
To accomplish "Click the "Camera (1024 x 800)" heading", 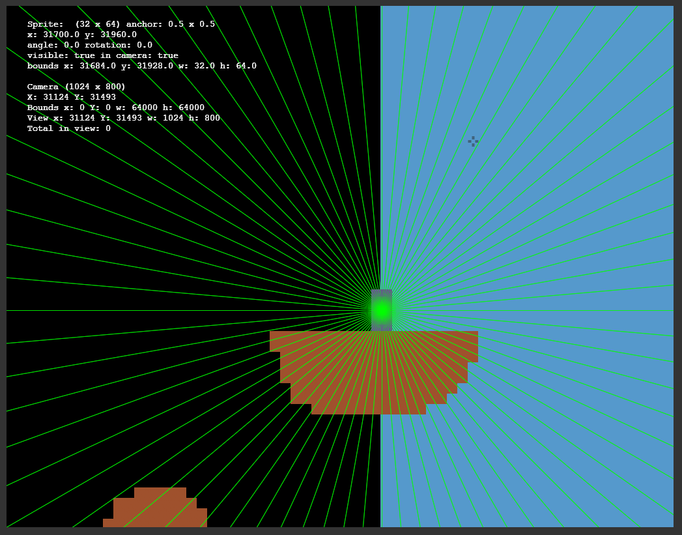I will pyautogui.click(x=76, y=87).
